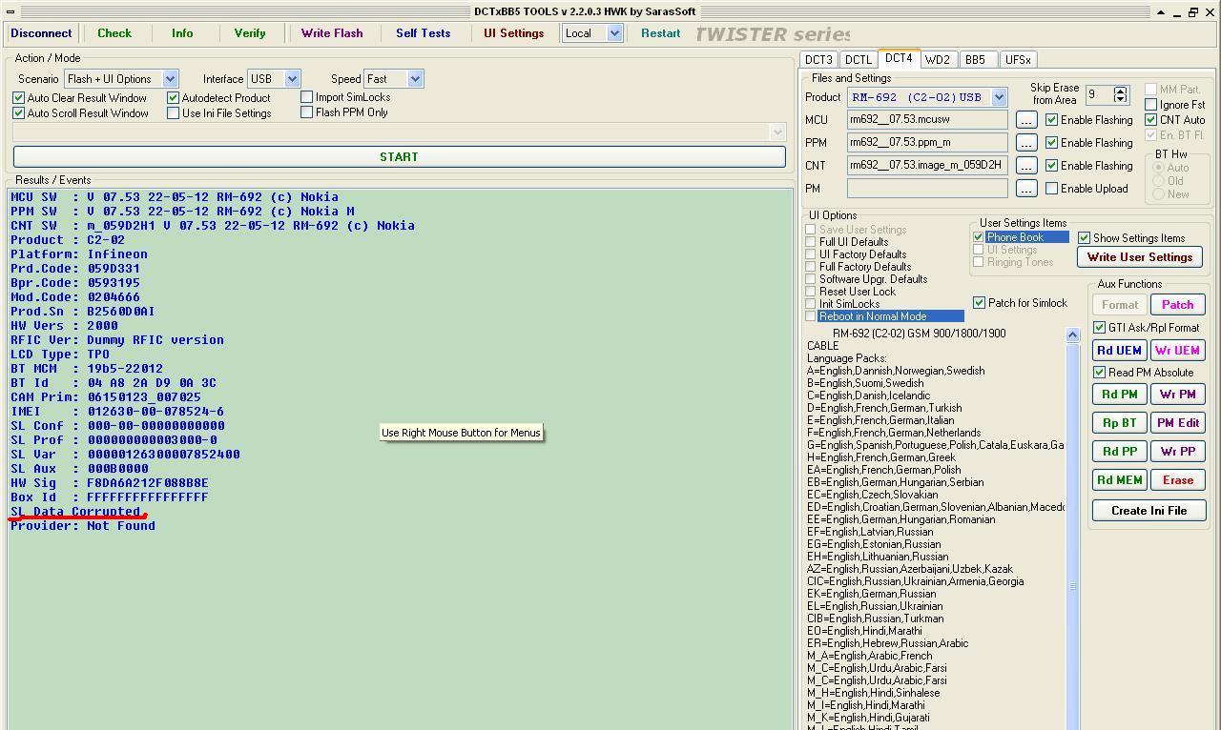Check the Ignore Fst checkbox
This screenshot has width=1221, height=730.
(1151, 105)
